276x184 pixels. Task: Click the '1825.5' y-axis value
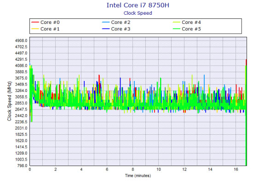(21, 134)
